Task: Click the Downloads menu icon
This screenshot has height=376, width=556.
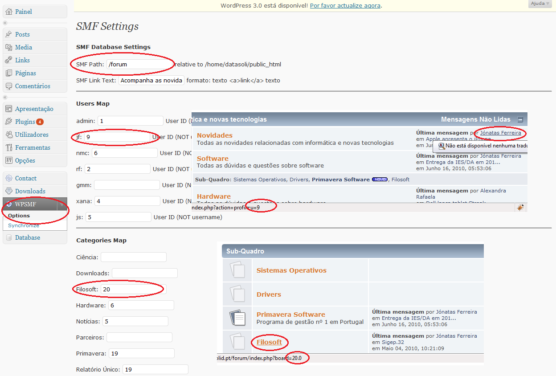Action: coord(9,191)
